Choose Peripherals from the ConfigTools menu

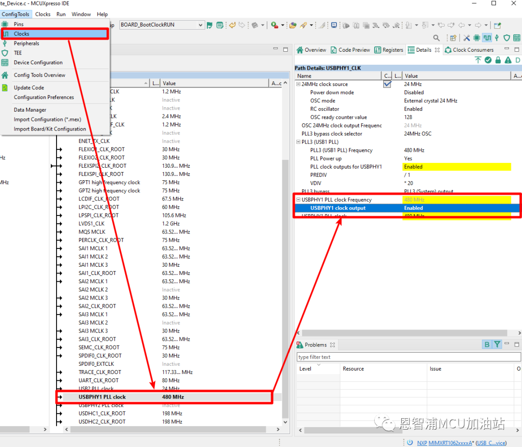coord(27,43)
